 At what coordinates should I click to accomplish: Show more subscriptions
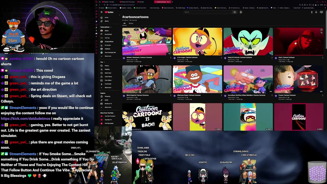[106, 56]
